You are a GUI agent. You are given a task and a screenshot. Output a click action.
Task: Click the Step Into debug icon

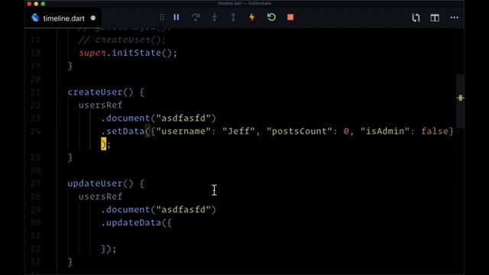214,18
